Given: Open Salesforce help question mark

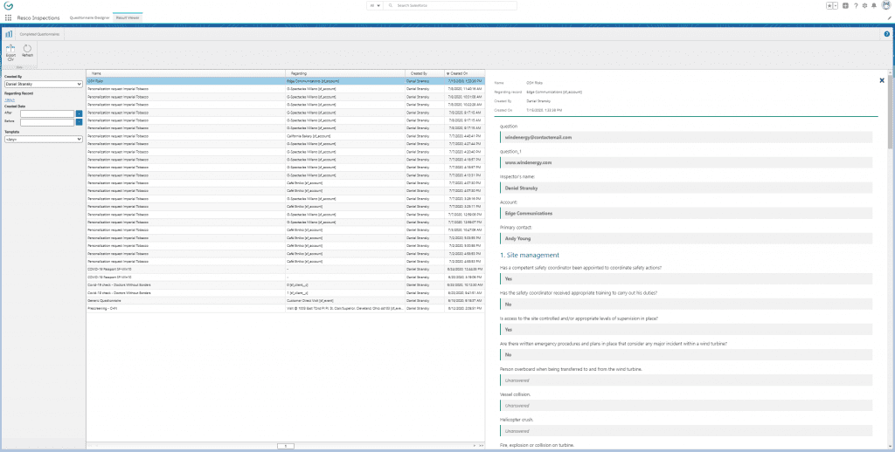Looking at the screenshot, I should (x=856, y=6).
